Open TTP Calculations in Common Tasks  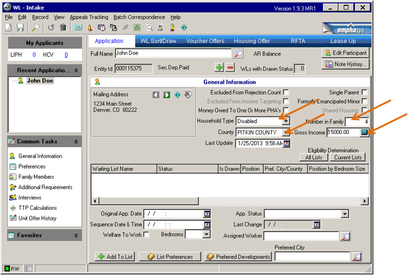coord(38,208)
